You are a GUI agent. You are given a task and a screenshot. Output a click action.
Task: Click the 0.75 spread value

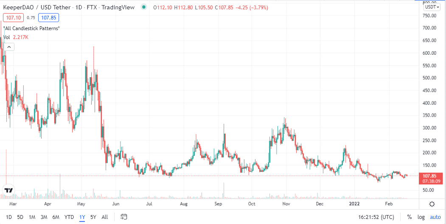click(x=31, y=18)
